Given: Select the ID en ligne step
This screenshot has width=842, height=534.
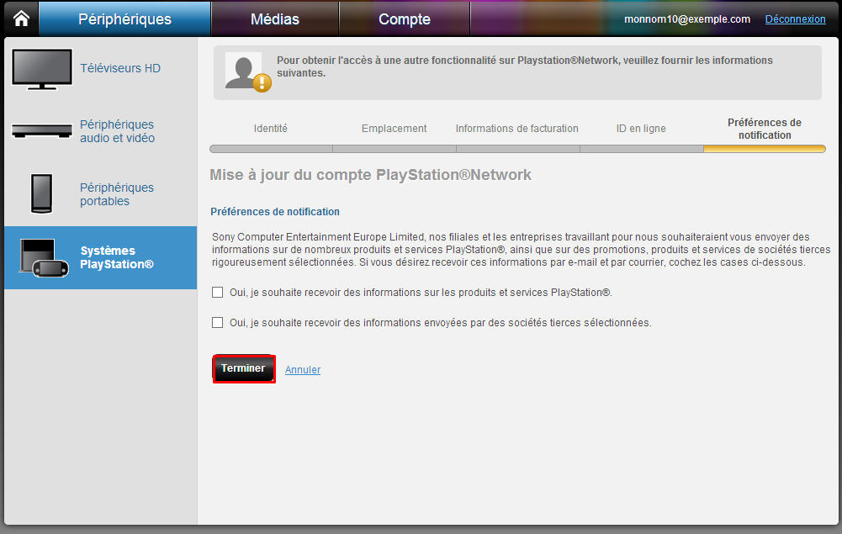Looking at the screenshot, I should click(x=641, y=129).
